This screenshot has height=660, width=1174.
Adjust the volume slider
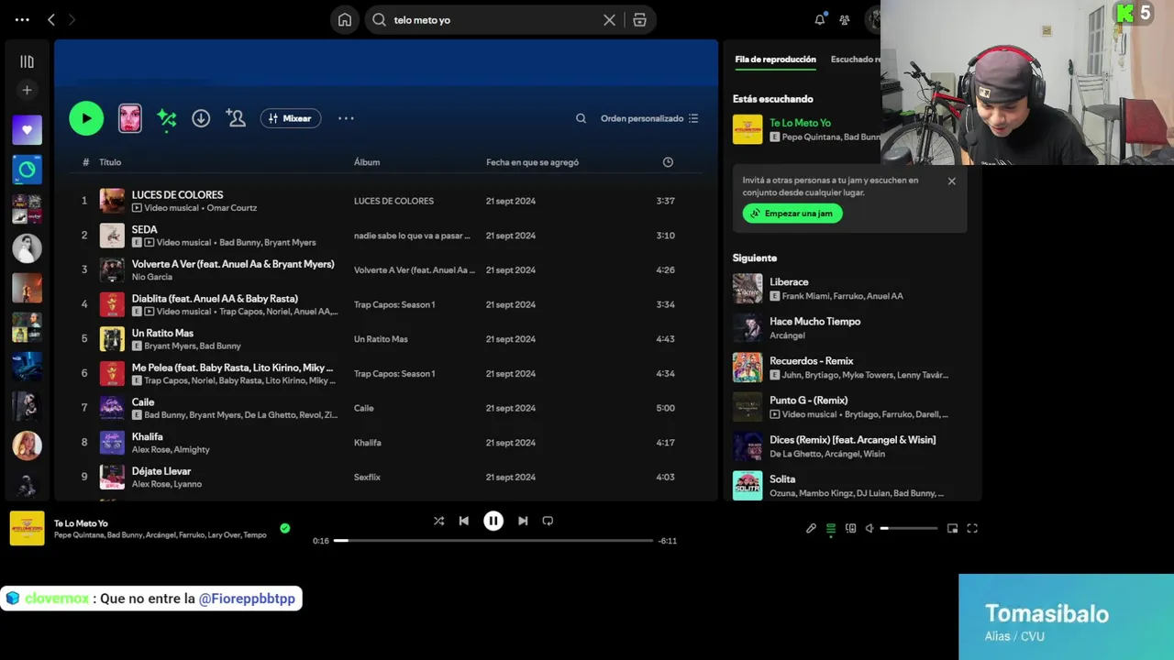(x=910, y=528)
